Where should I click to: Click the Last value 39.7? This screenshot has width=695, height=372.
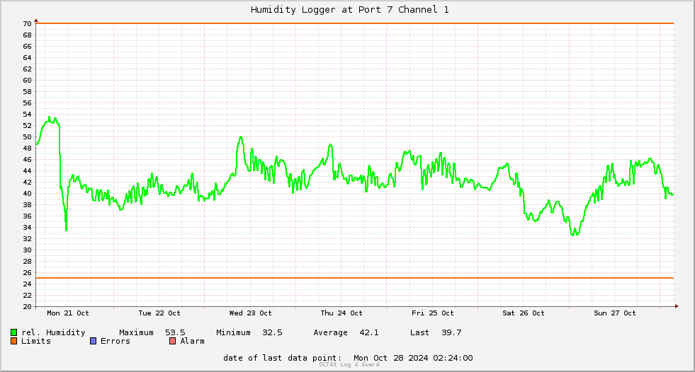click(x=451, y=332)
